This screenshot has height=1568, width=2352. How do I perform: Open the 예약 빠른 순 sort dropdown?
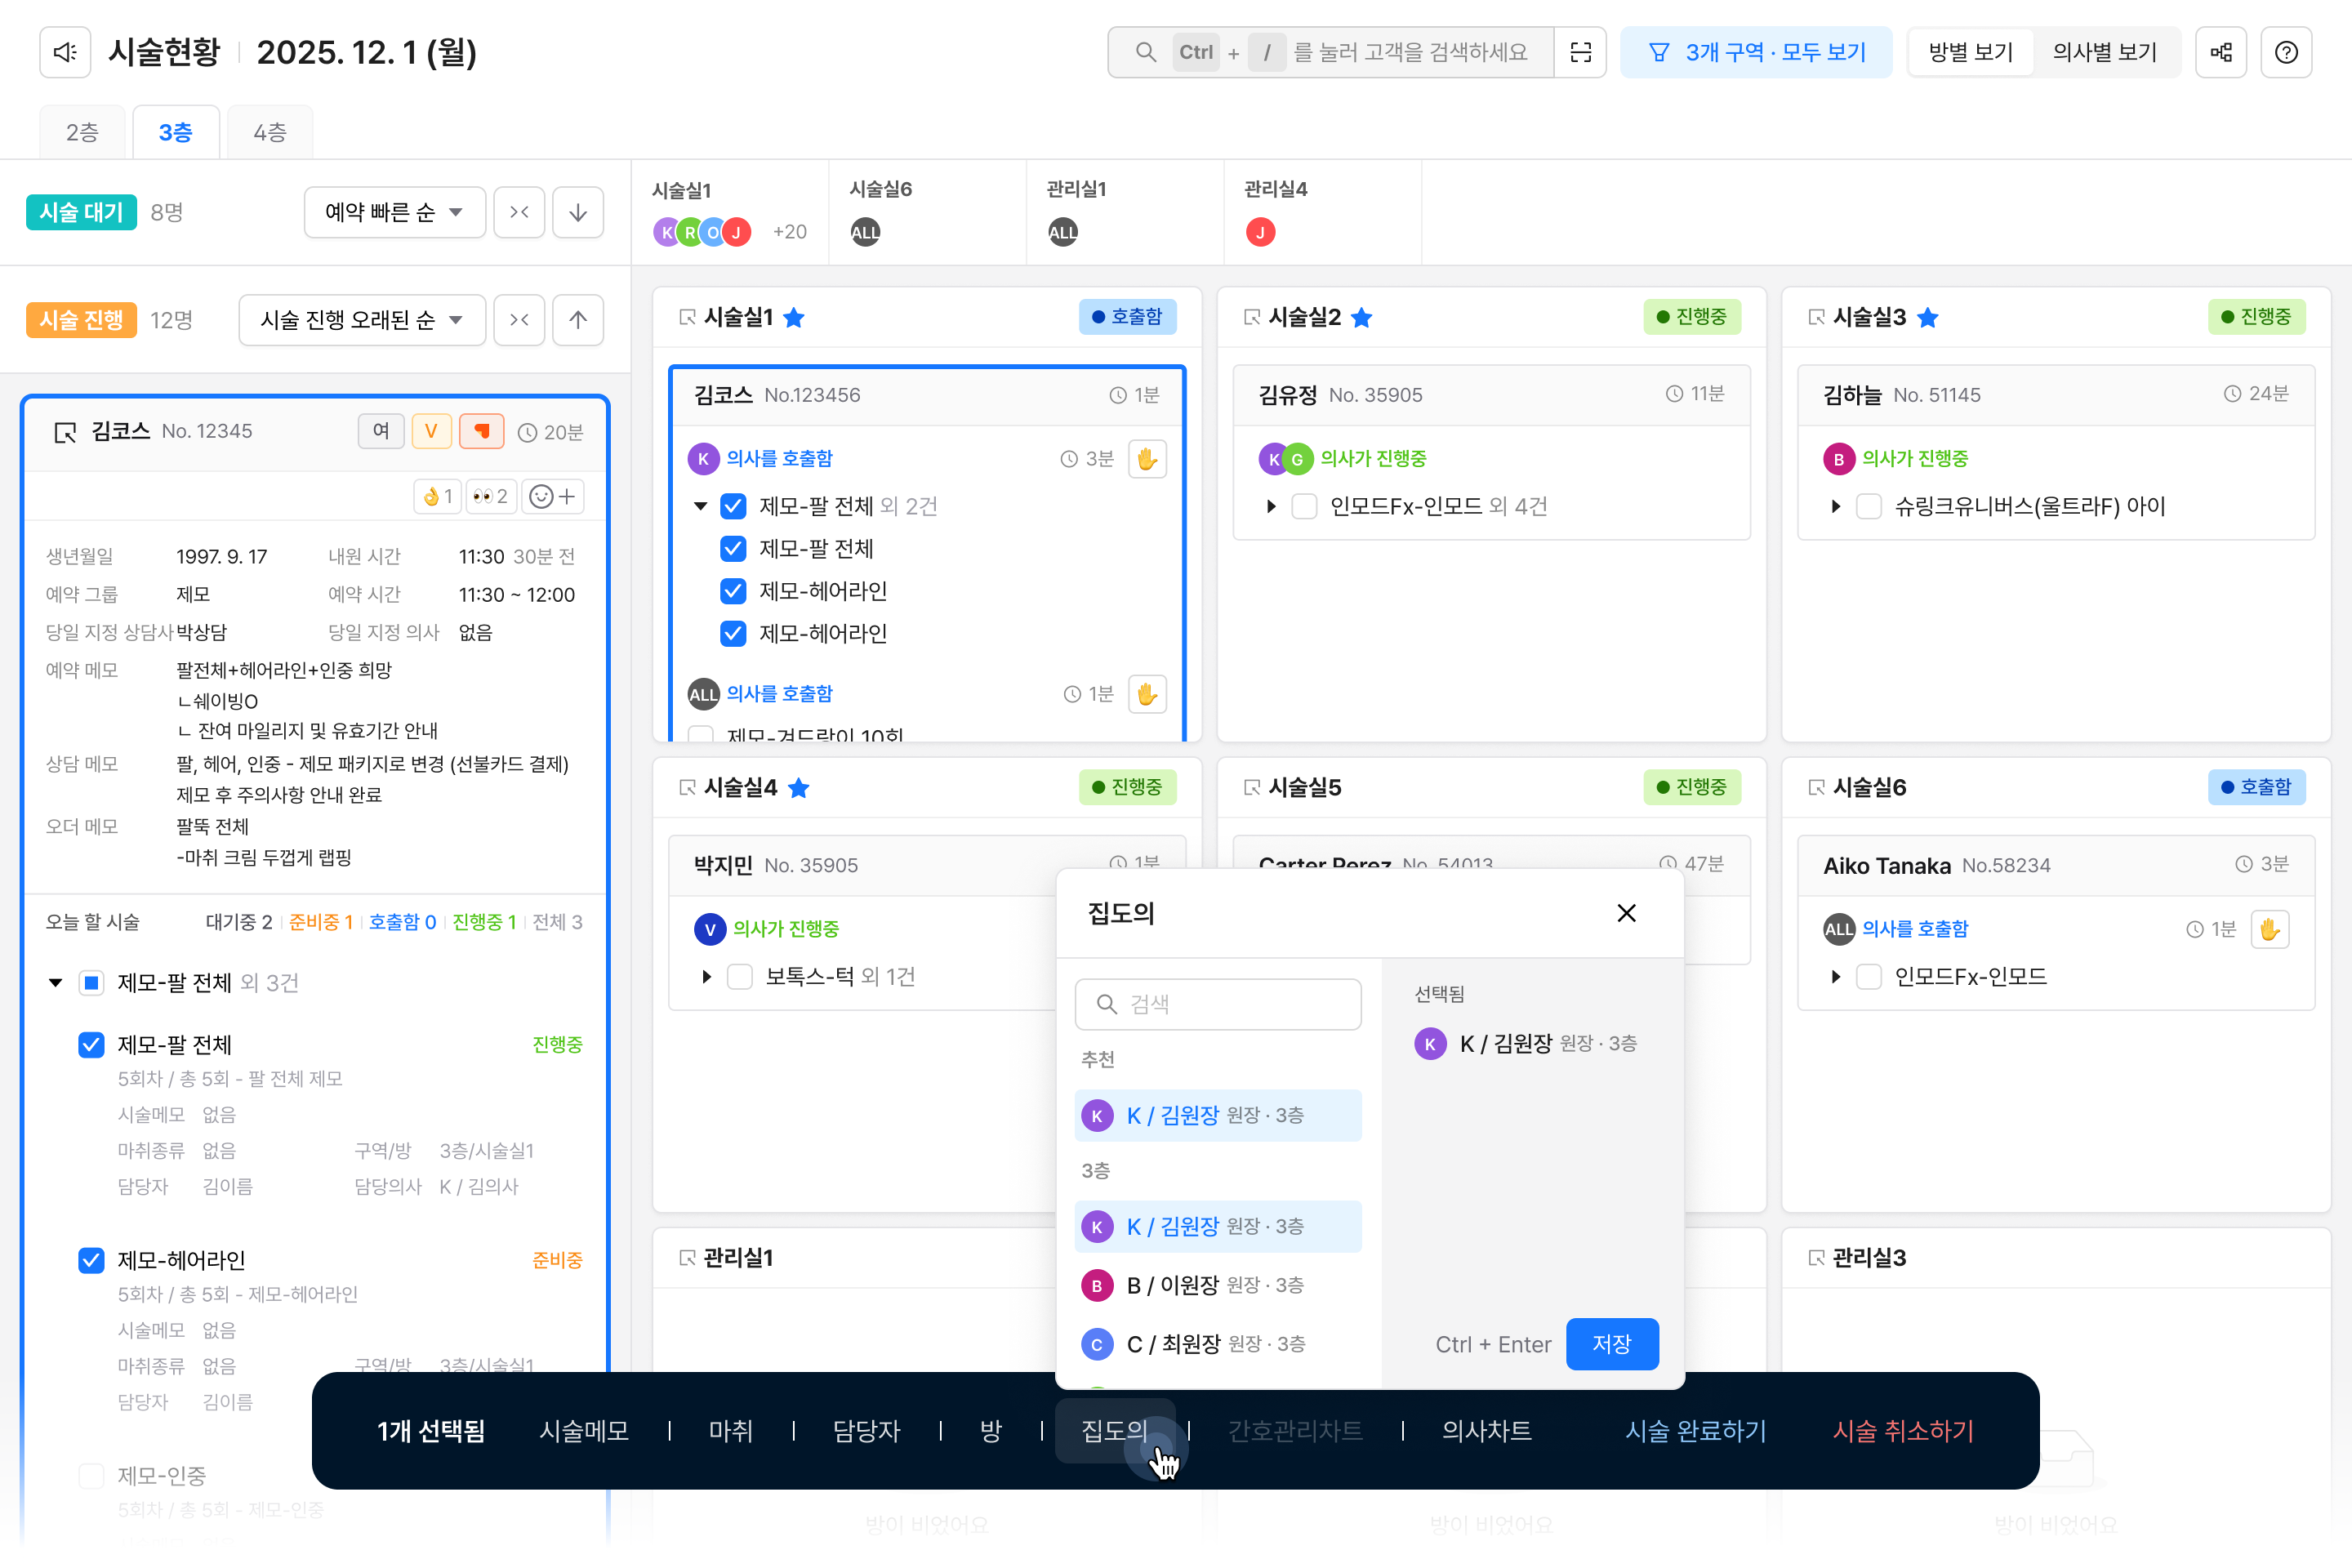[x=394, y=212]
